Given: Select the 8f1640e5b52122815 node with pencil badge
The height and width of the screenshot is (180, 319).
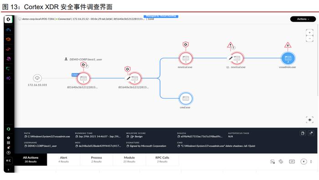Looking at the screenshot, I should (x=134, y=78).
